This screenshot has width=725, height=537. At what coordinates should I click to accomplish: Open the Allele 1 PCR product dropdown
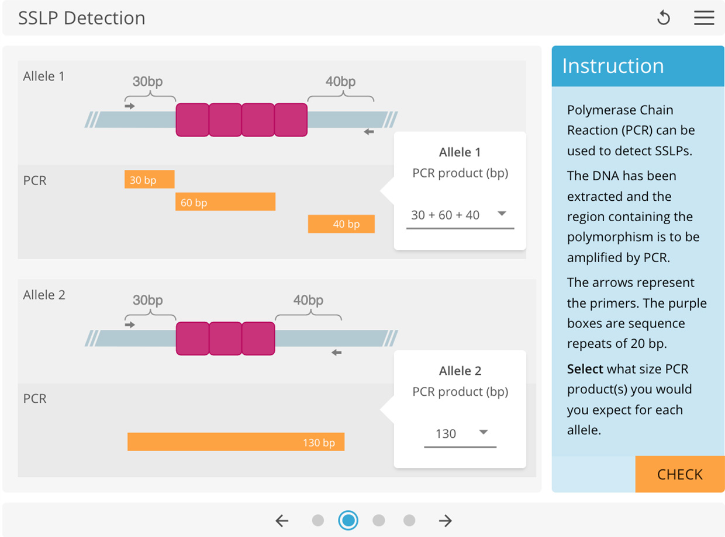point(460,215)
